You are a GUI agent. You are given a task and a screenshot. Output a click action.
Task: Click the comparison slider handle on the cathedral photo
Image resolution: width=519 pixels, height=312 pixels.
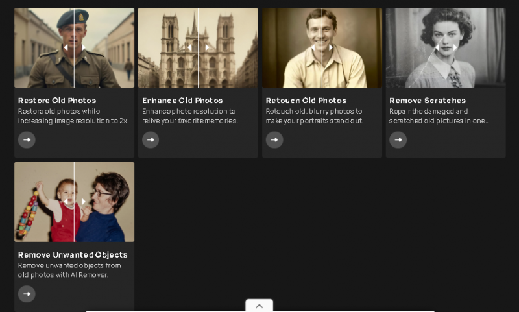[198, 47]
